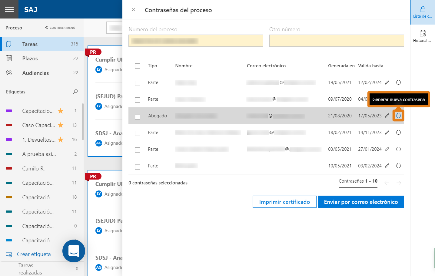Image resolution: width=435 pixels, height=276 pixels.
Task: Select Audiencias in sidebar
Action: tap(42, 73)
